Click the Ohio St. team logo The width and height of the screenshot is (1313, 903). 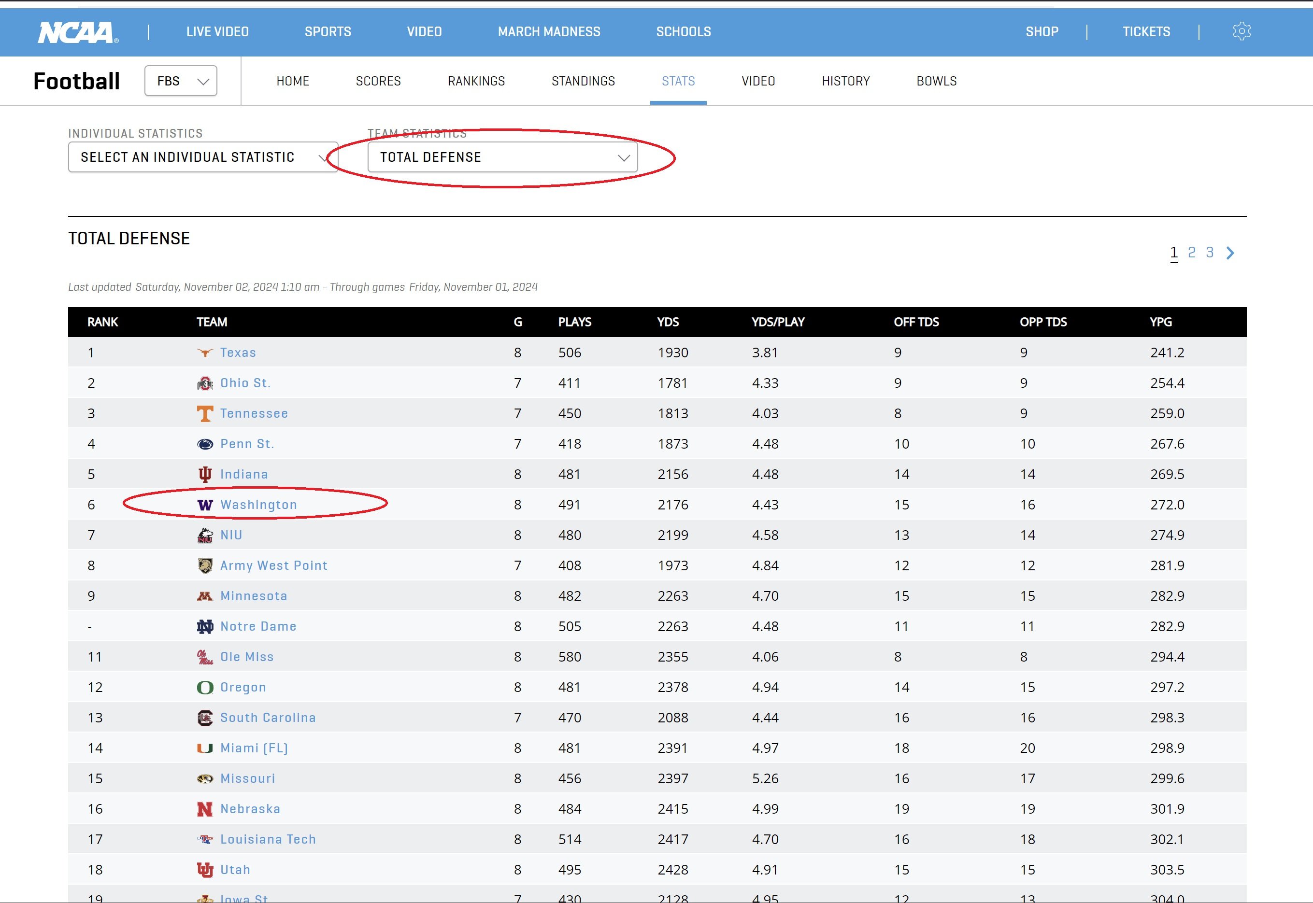pos(205,383)
